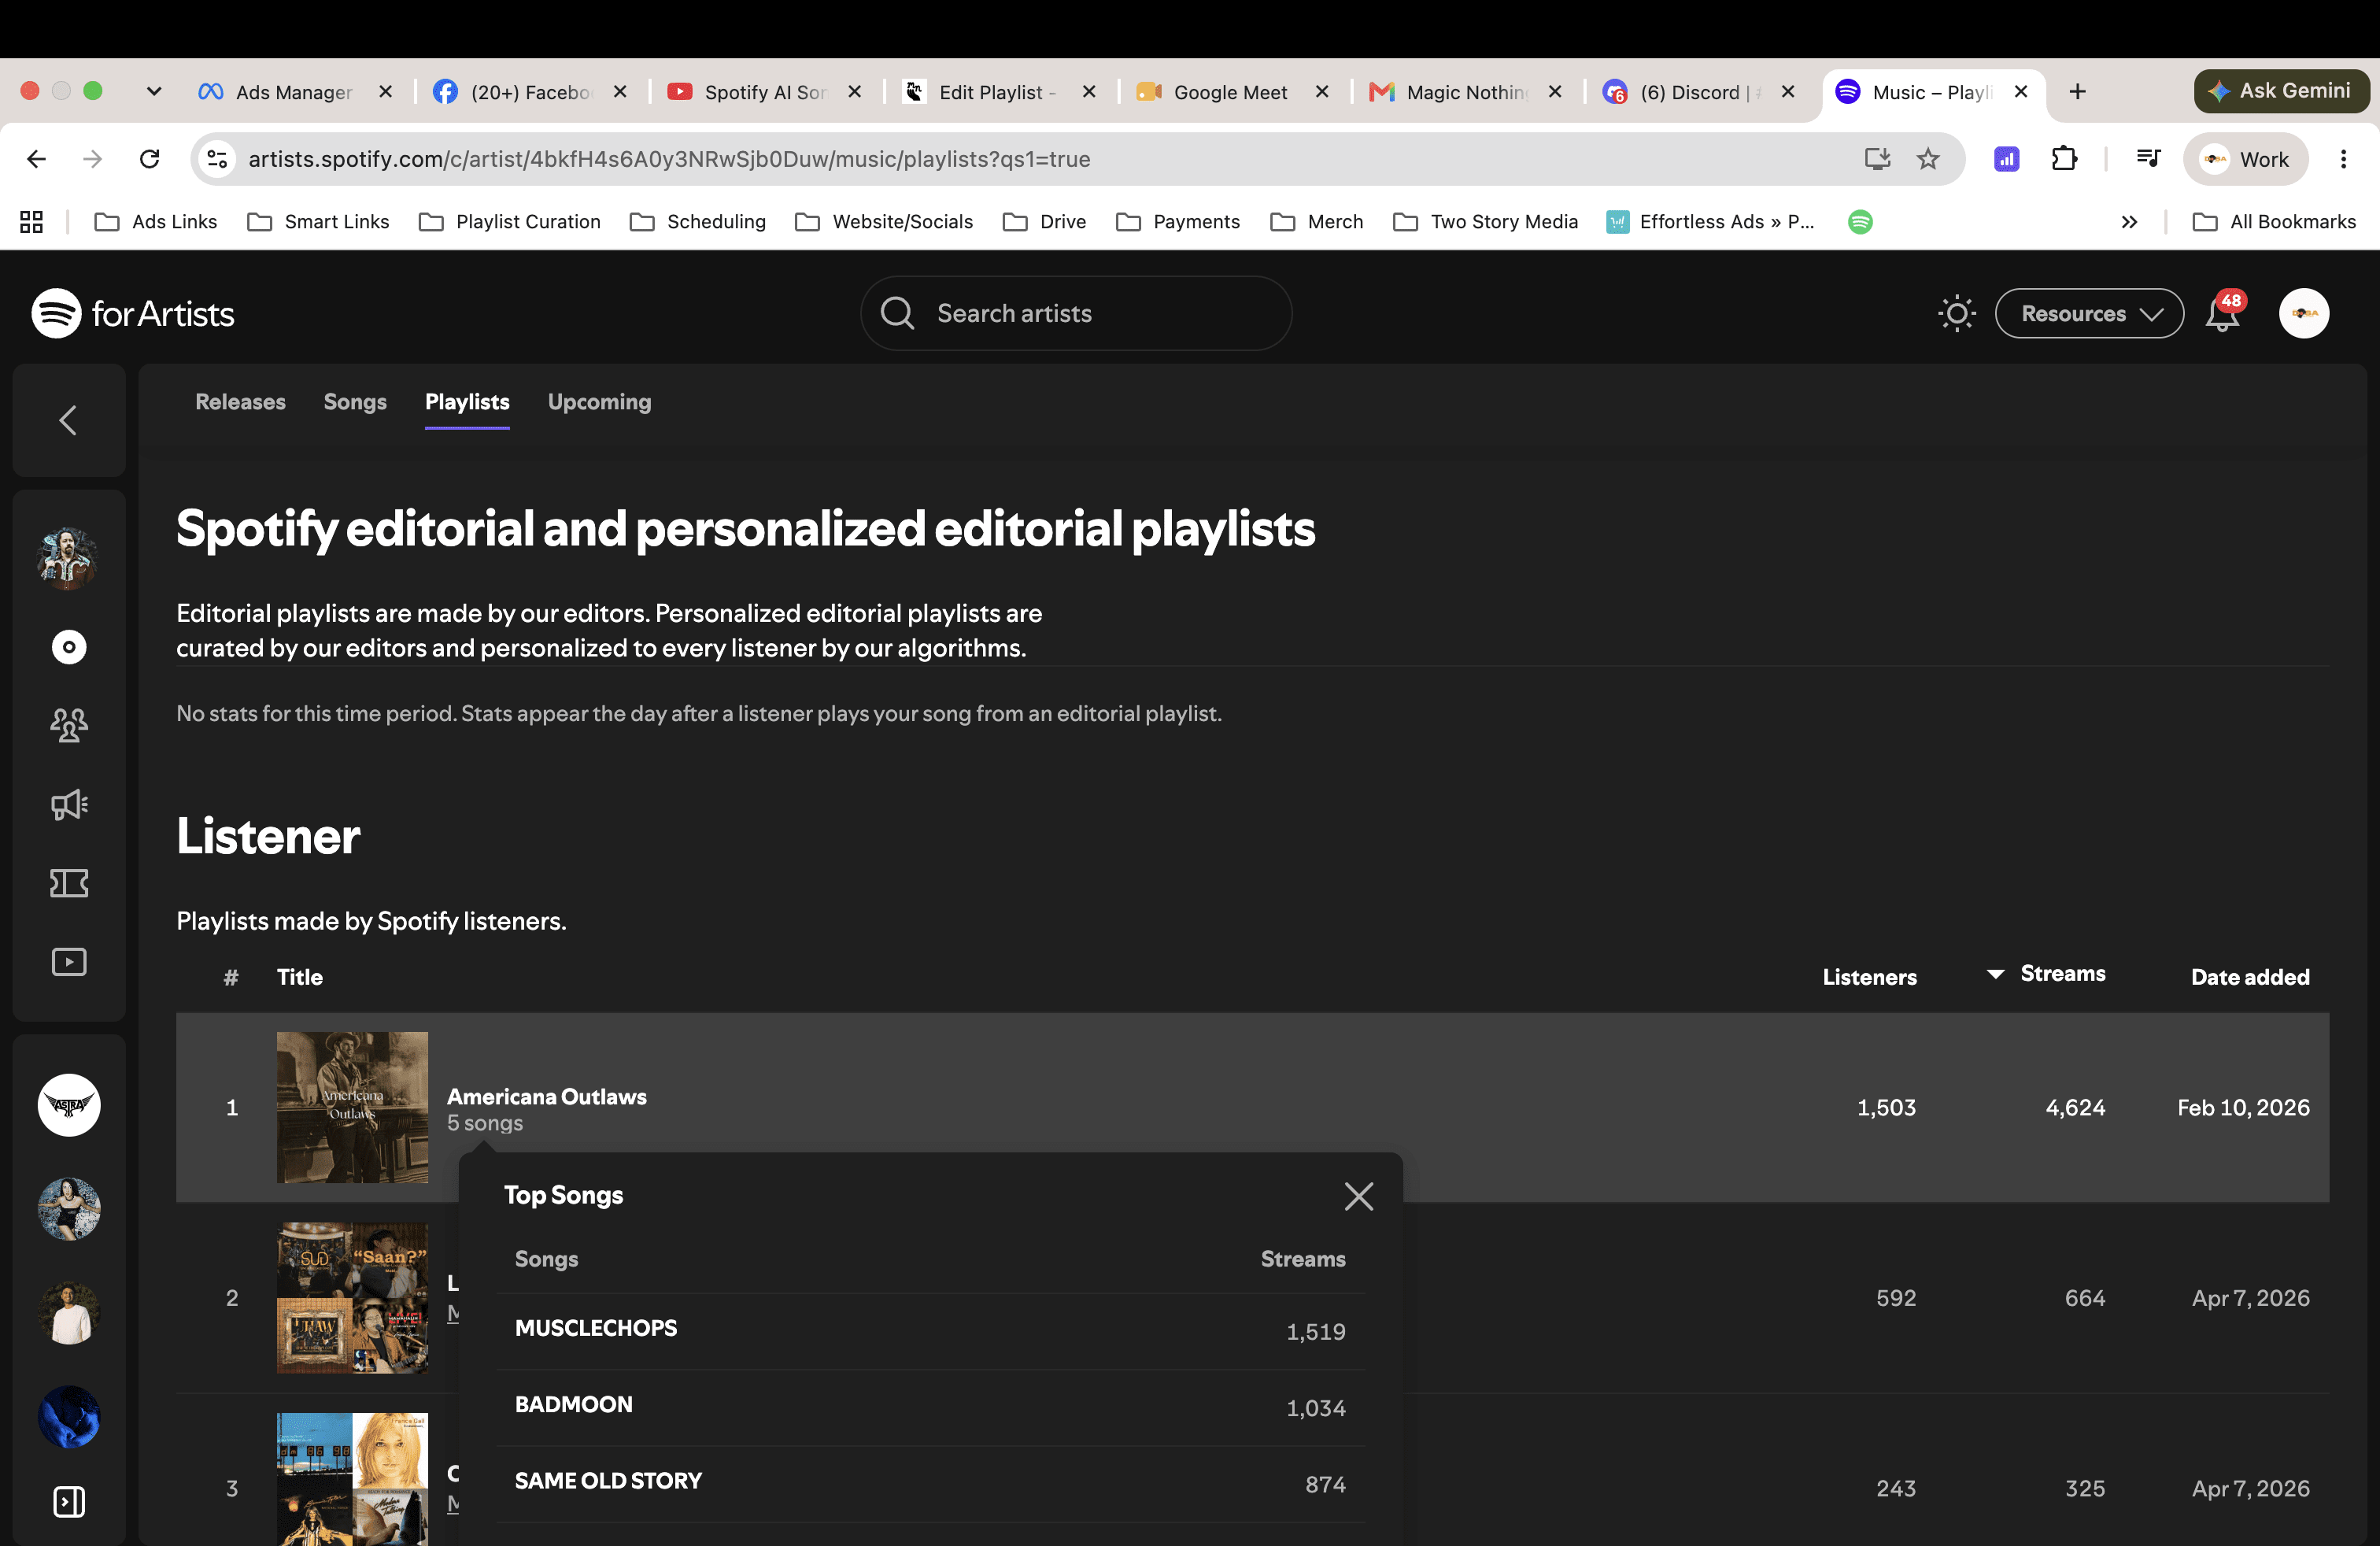Click the Ask Gemini button
The width and height of the screenshot is (2380, 1546).
(x=2281, y=91)
